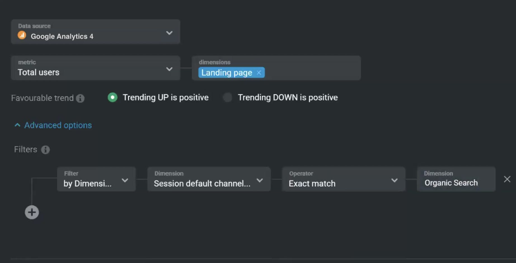Click the Advanced options link
The width and height of the screenshot is (516, 263).
pos(58,125)
